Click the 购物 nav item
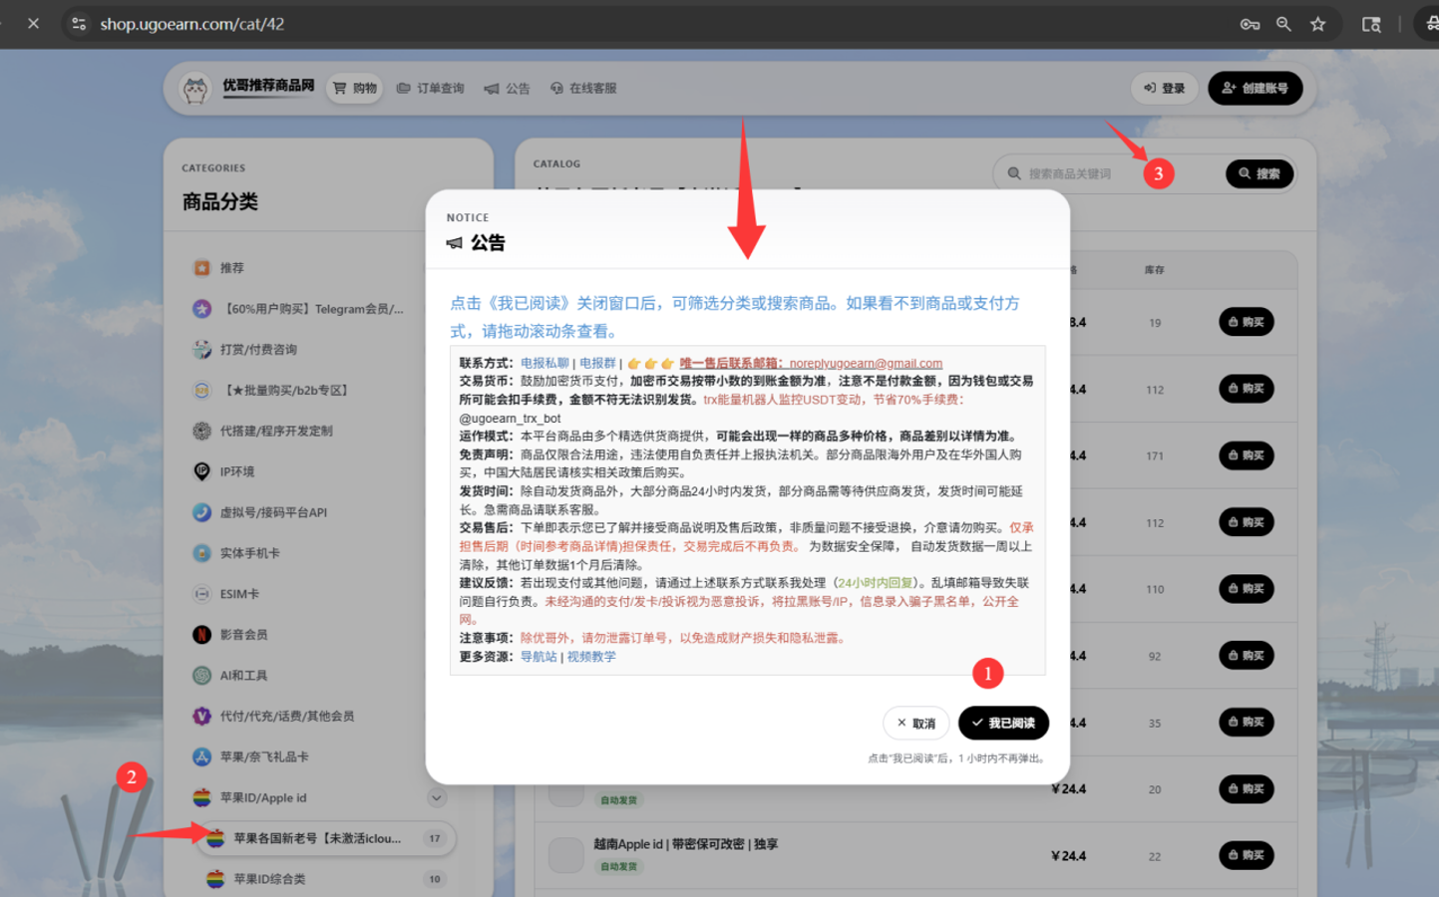The height and width of the screenshot is (897, 1440). 355,88
